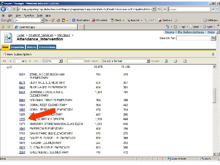220x165 pixels.
Task: Click the Search for text field
Action: pos(193,38)
